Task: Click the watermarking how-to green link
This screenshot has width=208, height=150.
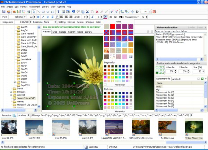Action: coord(71,27)
